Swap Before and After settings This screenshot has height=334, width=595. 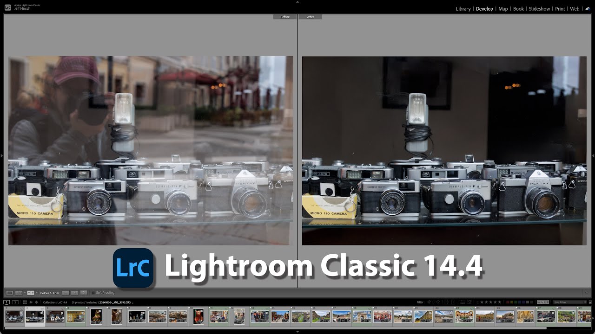click(x=84, y=293)
